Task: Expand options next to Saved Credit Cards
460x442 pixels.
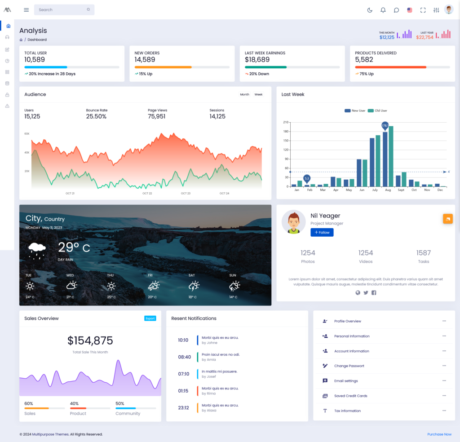Action: 444,396
